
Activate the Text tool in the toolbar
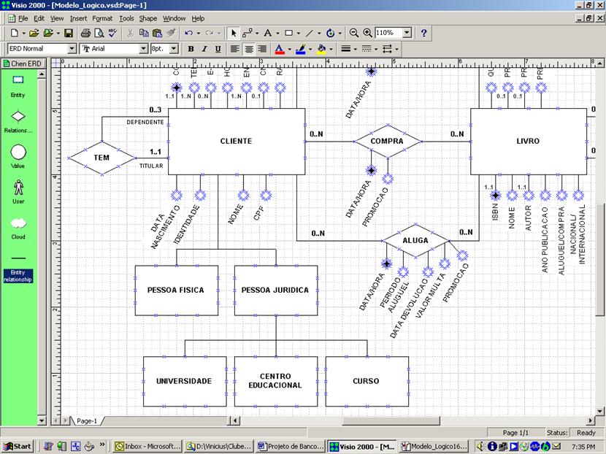coord(268,33)
